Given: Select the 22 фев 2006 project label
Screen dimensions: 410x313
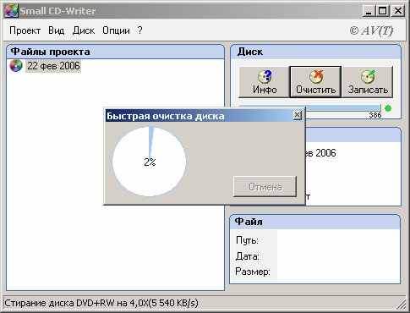Looking at the screenshot, I should coord(53,66).
